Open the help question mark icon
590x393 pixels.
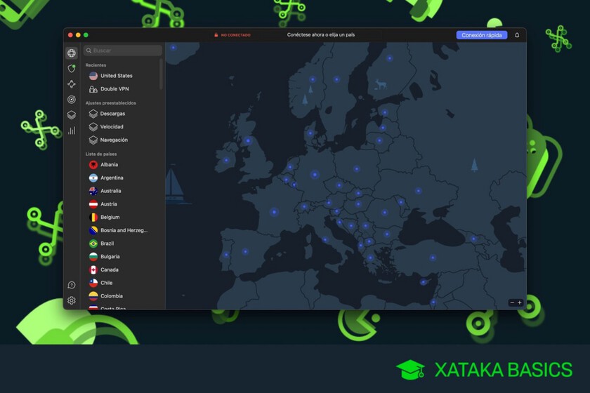tap(72, 285)
